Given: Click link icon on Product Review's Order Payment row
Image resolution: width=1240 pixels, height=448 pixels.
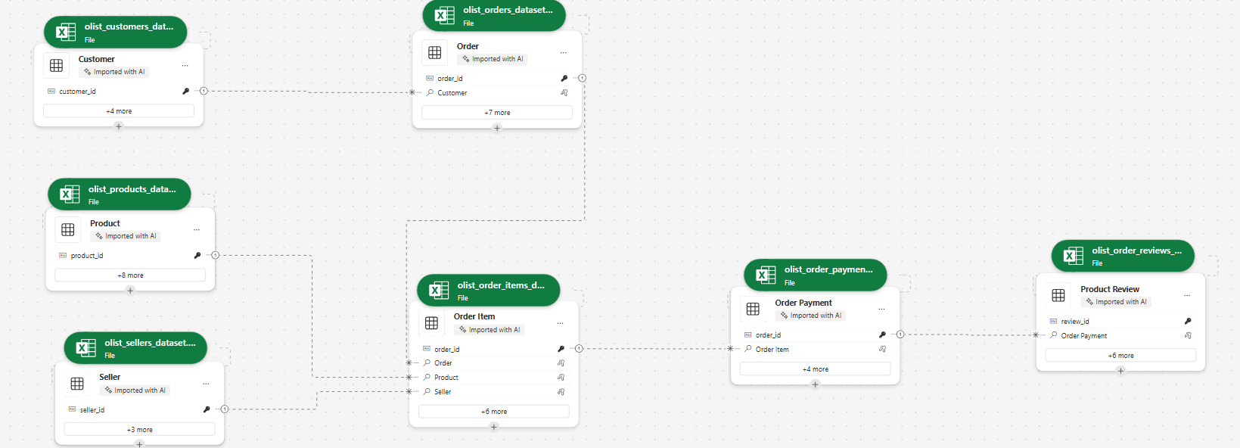Looking at the screenshot, I should coord(1188,335).
